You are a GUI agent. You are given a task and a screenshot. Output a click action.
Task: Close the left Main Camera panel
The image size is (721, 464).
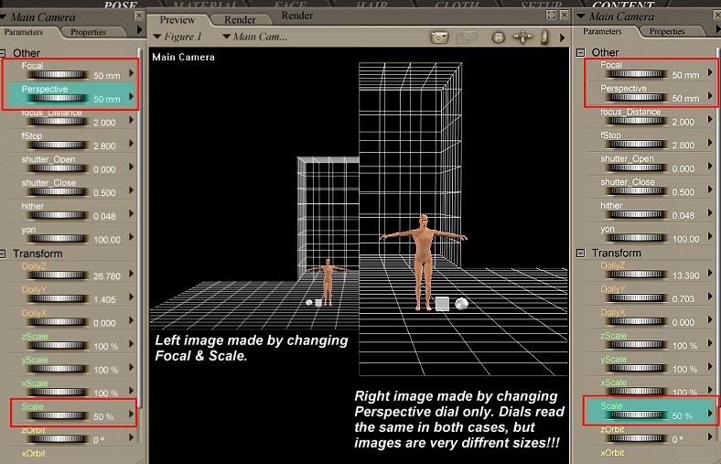139,16
